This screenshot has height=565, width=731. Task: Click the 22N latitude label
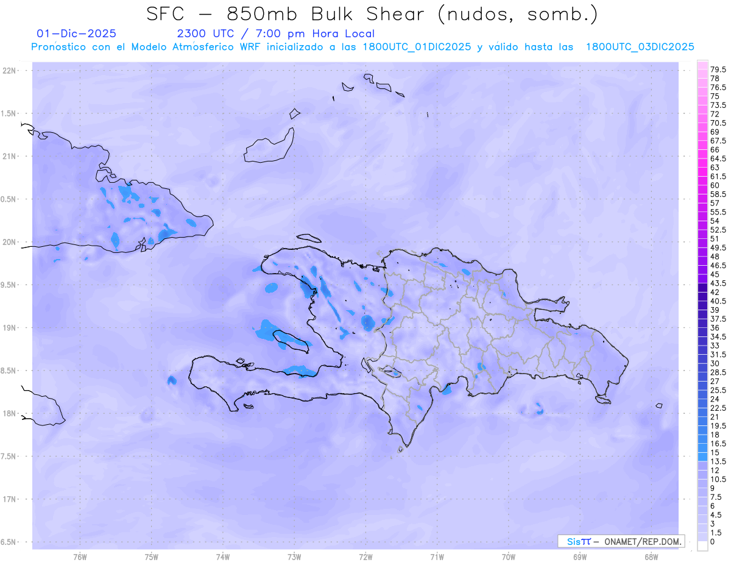pyautogui.click(x=10, y=71)
